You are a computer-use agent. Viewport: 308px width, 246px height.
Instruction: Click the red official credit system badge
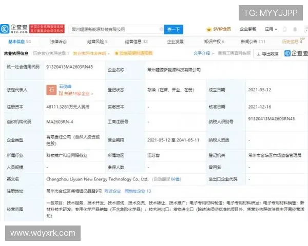click(x=47, y=29)
